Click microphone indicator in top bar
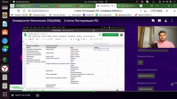The image size is (177, 99). click(171, 2)
